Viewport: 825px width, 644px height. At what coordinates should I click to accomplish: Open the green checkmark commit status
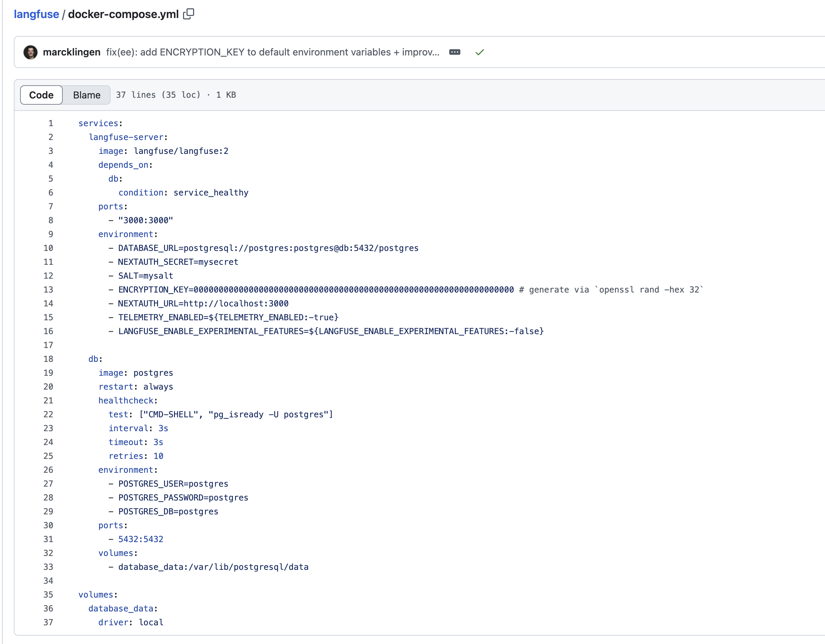tap(479, 52)
